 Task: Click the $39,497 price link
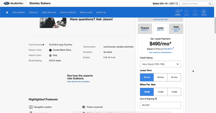(167, 49)
